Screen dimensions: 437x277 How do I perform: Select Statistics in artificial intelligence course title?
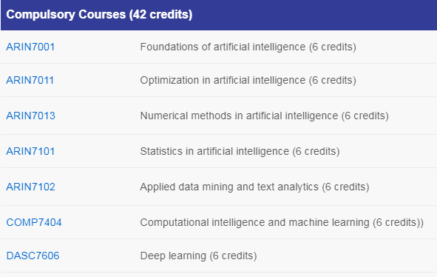click(x=214, y=151)
